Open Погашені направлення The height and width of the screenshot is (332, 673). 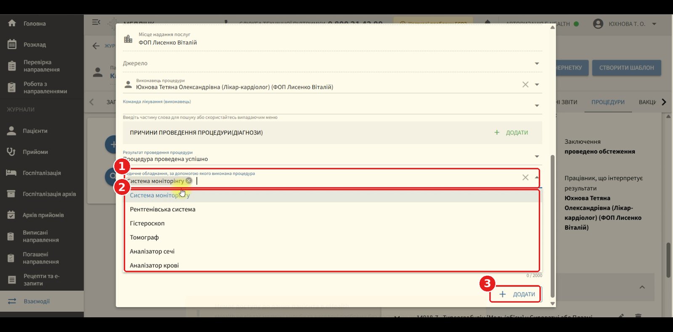pos(42,258)
